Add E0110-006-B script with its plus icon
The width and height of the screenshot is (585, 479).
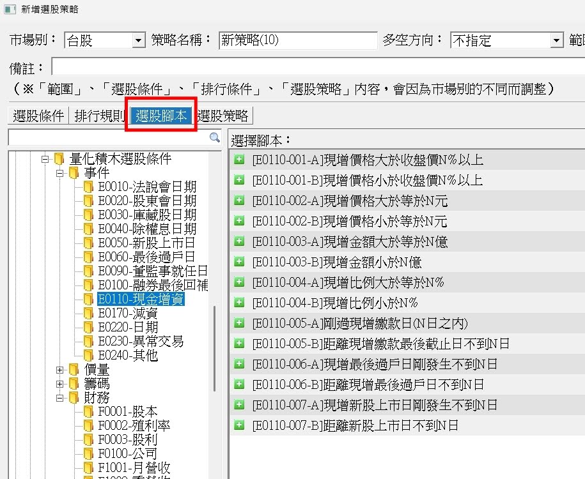239,384
